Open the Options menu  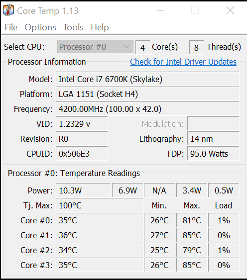(x=40, y=27)
